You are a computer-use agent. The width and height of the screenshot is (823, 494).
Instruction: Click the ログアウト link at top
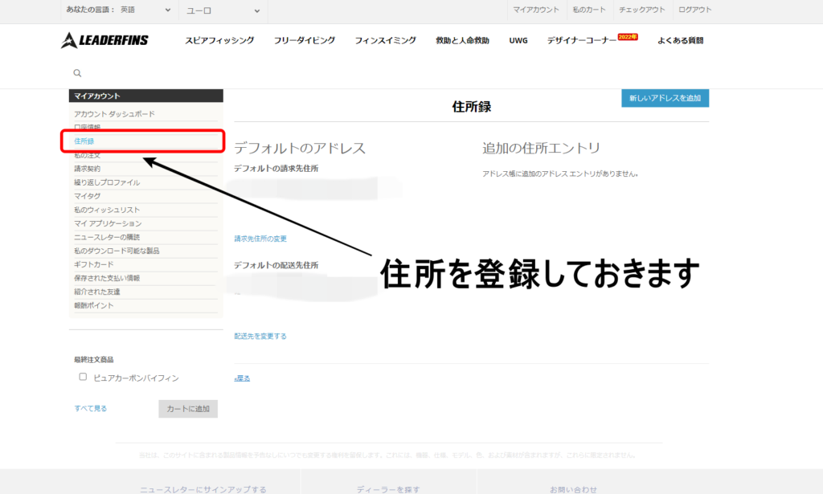pos(694,10)
